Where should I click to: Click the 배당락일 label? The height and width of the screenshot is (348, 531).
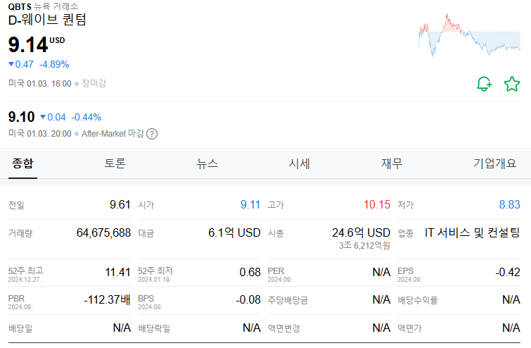click(154, 328)
